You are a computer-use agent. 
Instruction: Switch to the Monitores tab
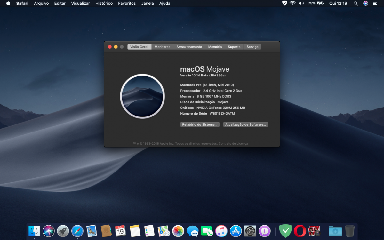[162, 47]
